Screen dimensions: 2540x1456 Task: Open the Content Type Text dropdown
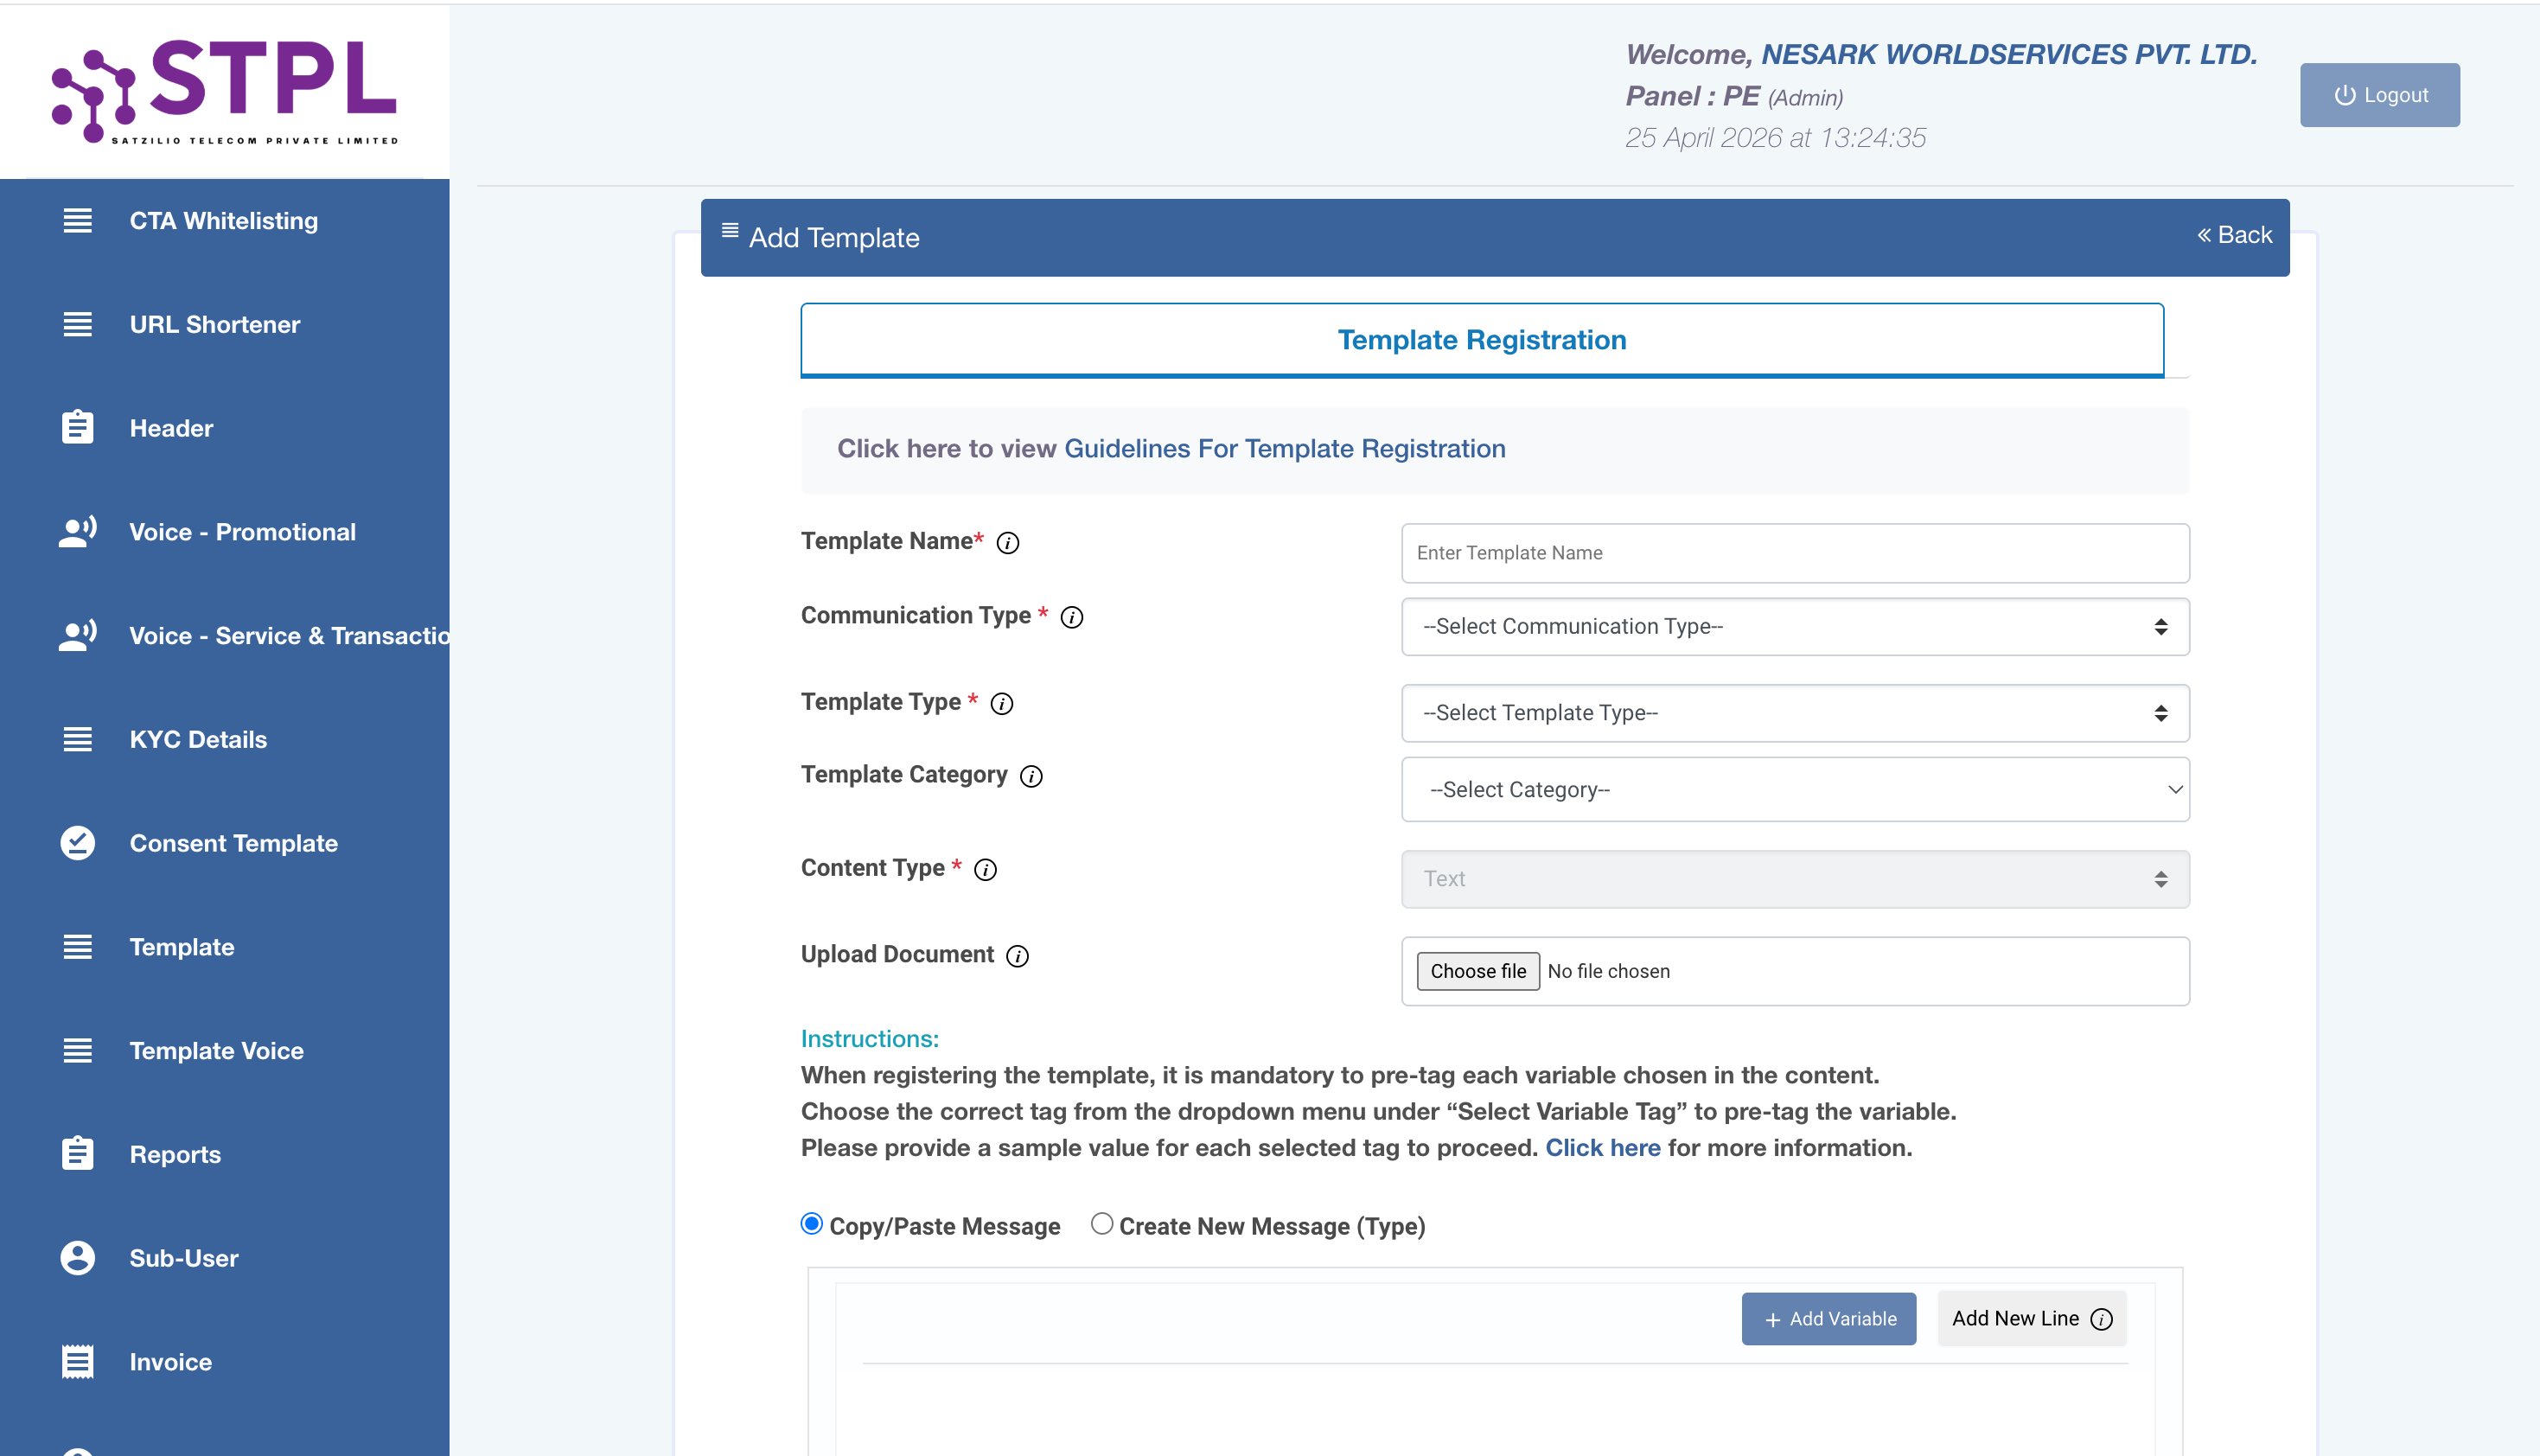pyautogui.click(x=1796, y=879)
